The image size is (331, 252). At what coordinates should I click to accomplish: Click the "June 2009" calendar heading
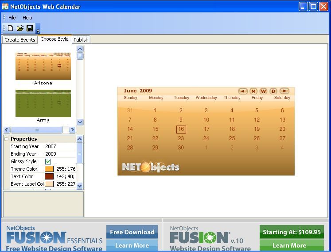click(138, 91)
